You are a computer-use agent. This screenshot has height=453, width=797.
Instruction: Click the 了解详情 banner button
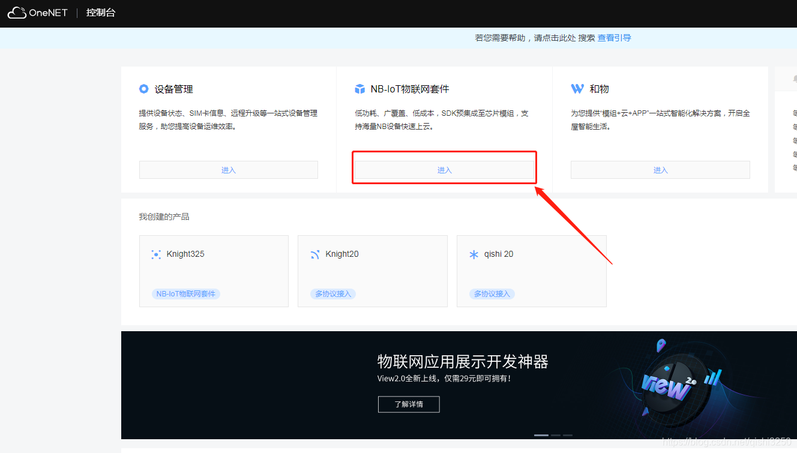point(409,404)
